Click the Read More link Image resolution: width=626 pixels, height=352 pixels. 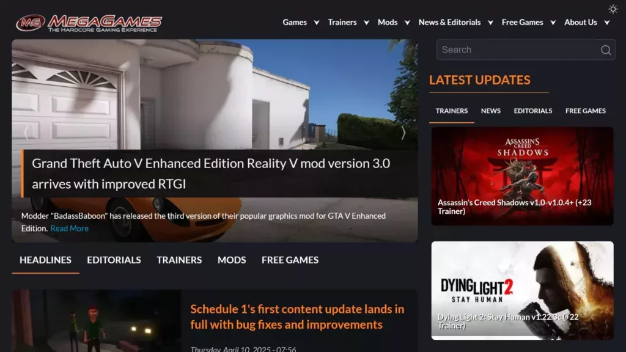69,229
